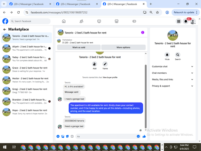
Task: Expand Chat members section
Action: click(x=172, y=73)
